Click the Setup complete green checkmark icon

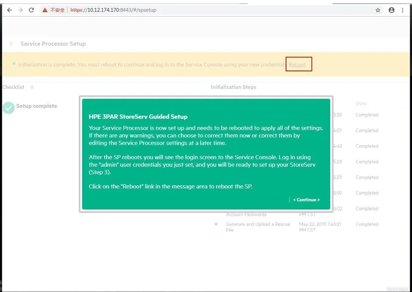9,108
